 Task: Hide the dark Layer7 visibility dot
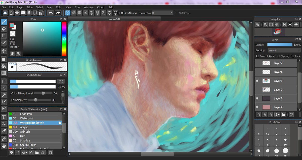[257, 98]
